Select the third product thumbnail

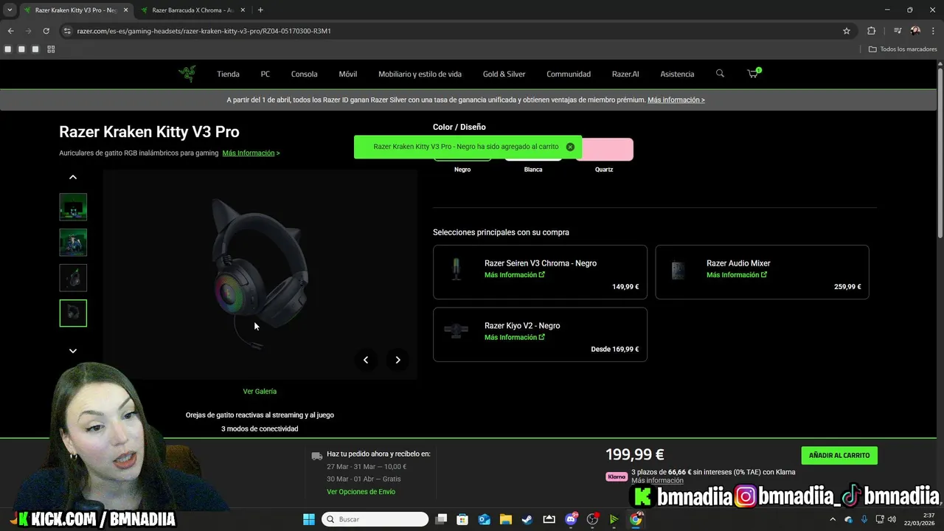coord(73,278)
